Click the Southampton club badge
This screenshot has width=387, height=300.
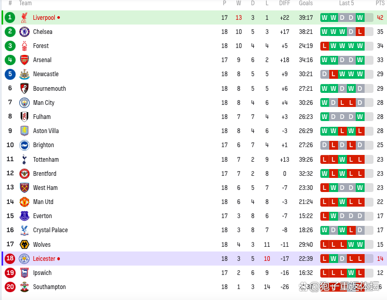point(24,287)
